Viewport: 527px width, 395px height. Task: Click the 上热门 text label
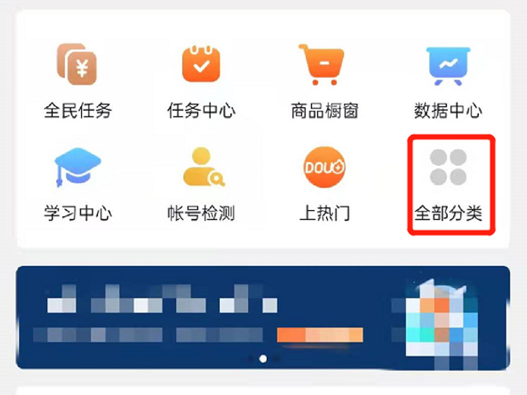[325, 213]
